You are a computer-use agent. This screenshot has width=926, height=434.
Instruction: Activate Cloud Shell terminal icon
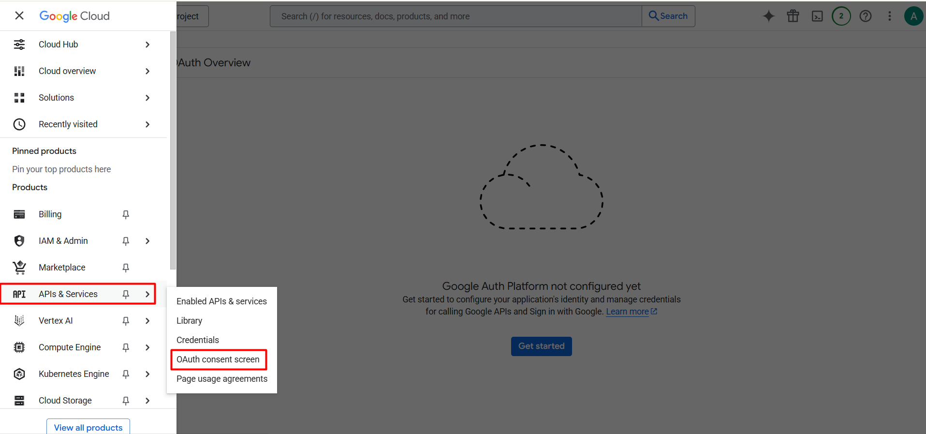tap(817, 16)
